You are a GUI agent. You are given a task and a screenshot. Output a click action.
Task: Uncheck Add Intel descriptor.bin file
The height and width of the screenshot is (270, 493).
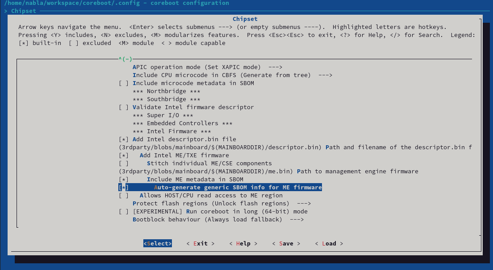point(124,139)
